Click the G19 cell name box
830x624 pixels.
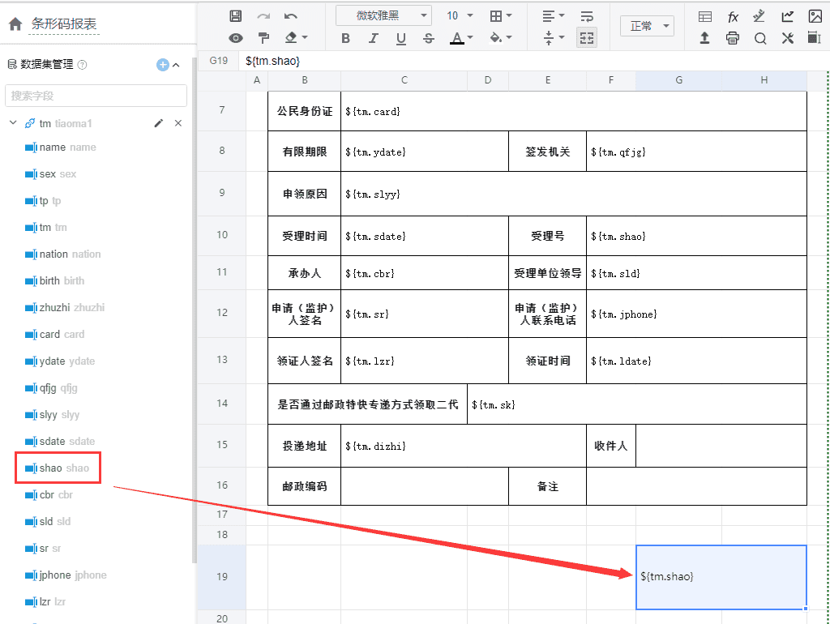coord(219,61)
